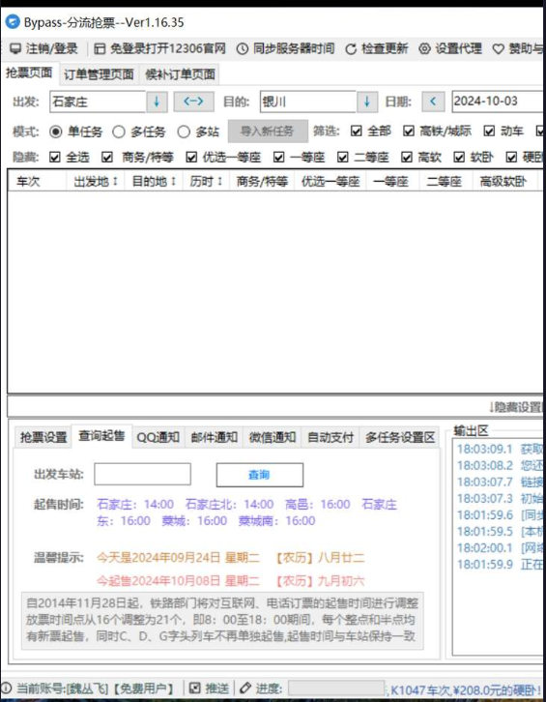The image size is (546, 702).
Task: Toggle the 二等座 hide checkbox
Action: 343,158
